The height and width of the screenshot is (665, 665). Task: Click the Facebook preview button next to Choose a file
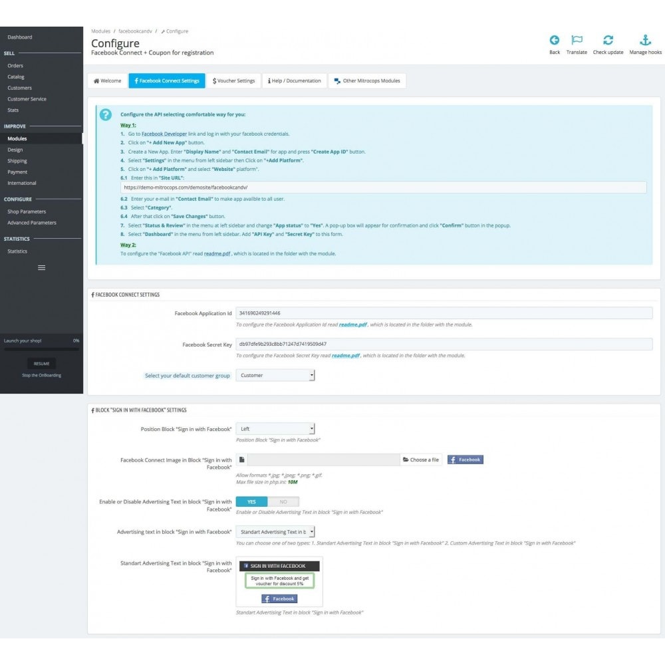pos(465,460)
